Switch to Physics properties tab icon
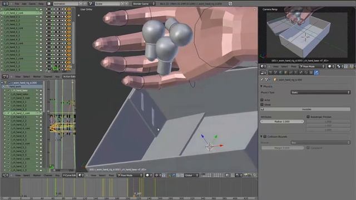The width and height of the screenshot is (356, 200). 317,73
